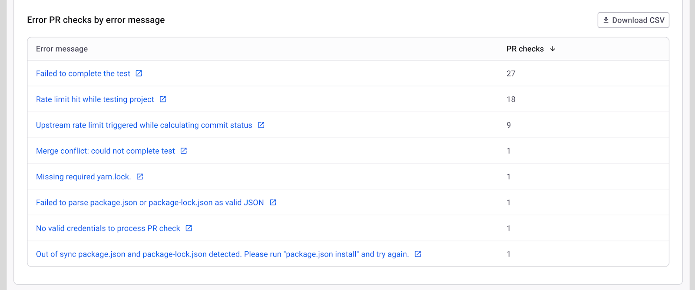Download the CSV of error PR checks
This screenshot has height=290, width=695.
point(633,20)
